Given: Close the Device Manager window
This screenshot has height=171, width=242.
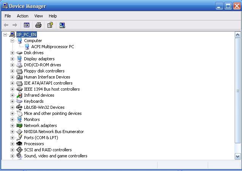Looking at the screenshot, I should pyautogui.click(x=237, y=6).
